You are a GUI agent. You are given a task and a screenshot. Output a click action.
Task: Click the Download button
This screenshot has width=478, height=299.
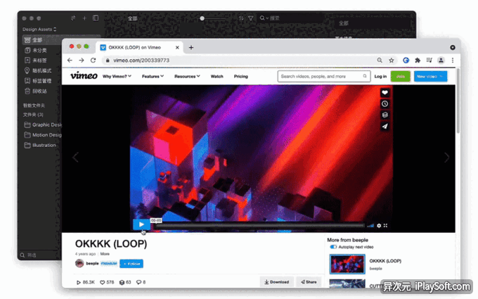(x=276, y=282)
